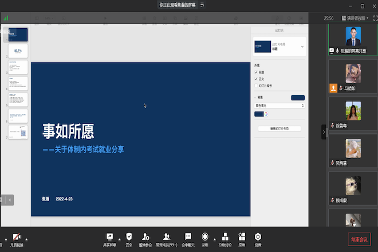This screenshot has height=252, width=378.
Task: Open the 设置 settings icon
Action: coord(258,237)
